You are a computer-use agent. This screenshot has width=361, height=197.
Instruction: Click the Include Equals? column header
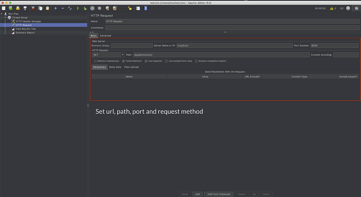pyautogui.click(x=348, y=77)
